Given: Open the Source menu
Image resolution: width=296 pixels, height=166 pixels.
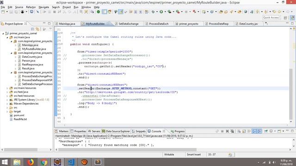Looking at the screenshot, I should click(19, 7).
